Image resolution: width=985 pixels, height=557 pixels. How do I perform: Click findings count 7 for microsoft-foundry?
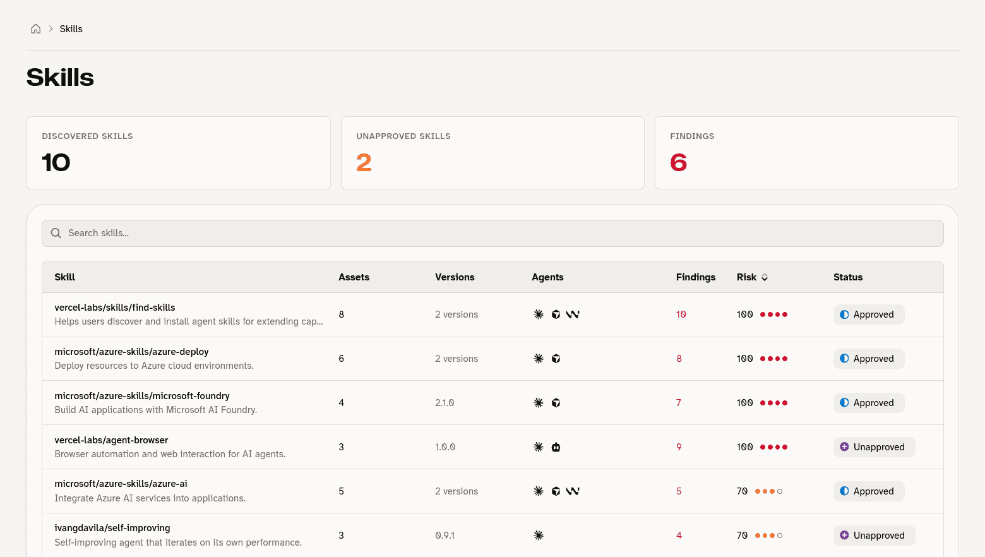click(x=679, y=403)
